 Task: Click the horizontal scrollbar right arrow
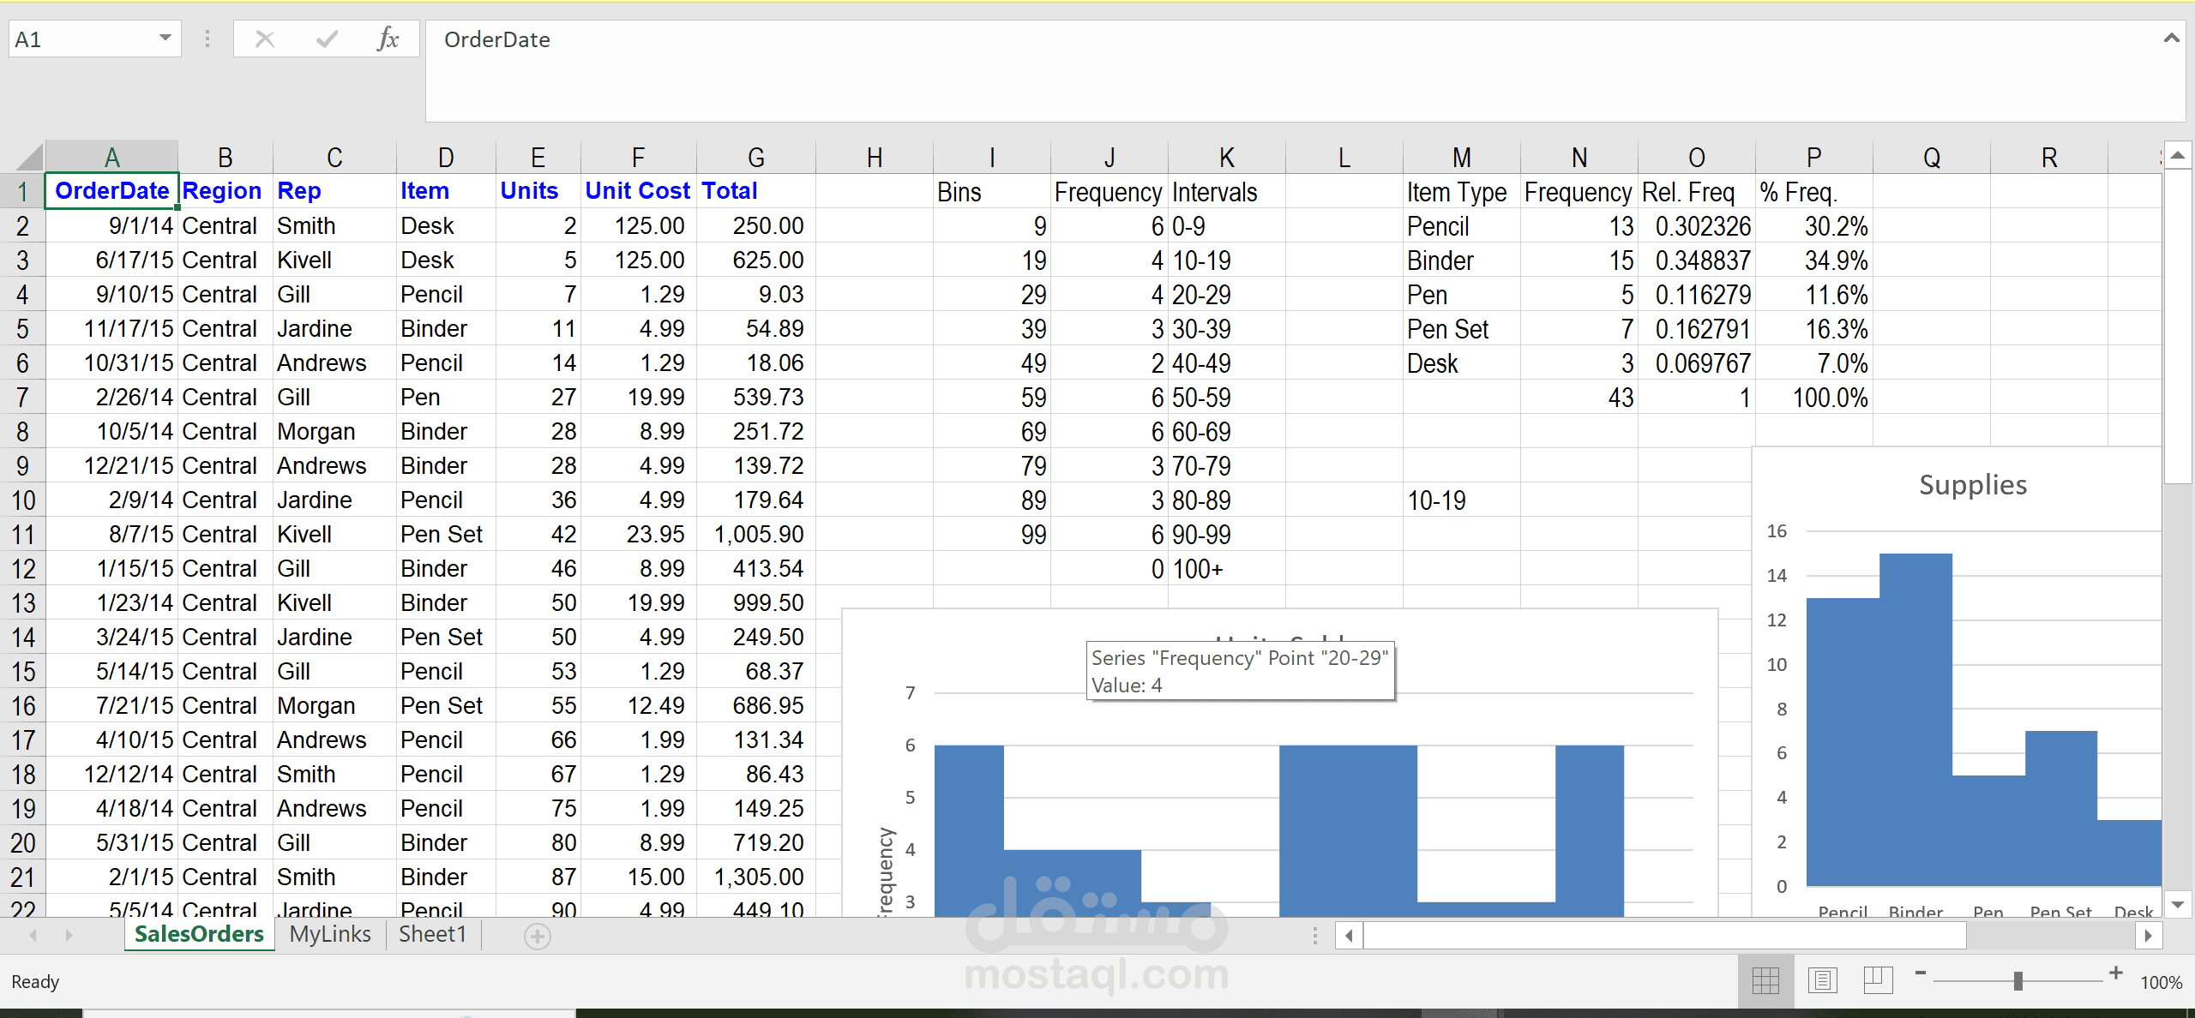click(2150, 936)
